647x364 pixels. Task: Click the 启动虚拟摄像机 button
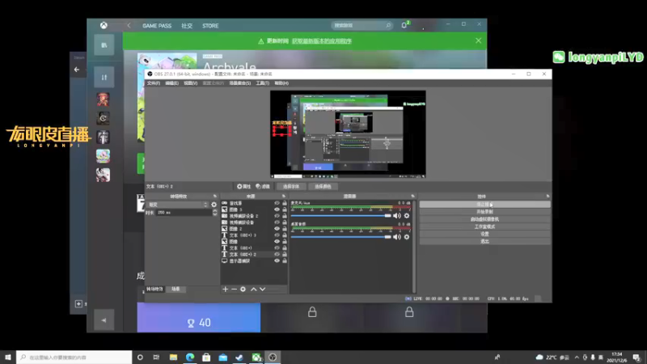coord(484,219)
